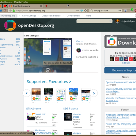Show previous favourites carousel items
The height and width of the screenshot is (136, 136).
27,93
